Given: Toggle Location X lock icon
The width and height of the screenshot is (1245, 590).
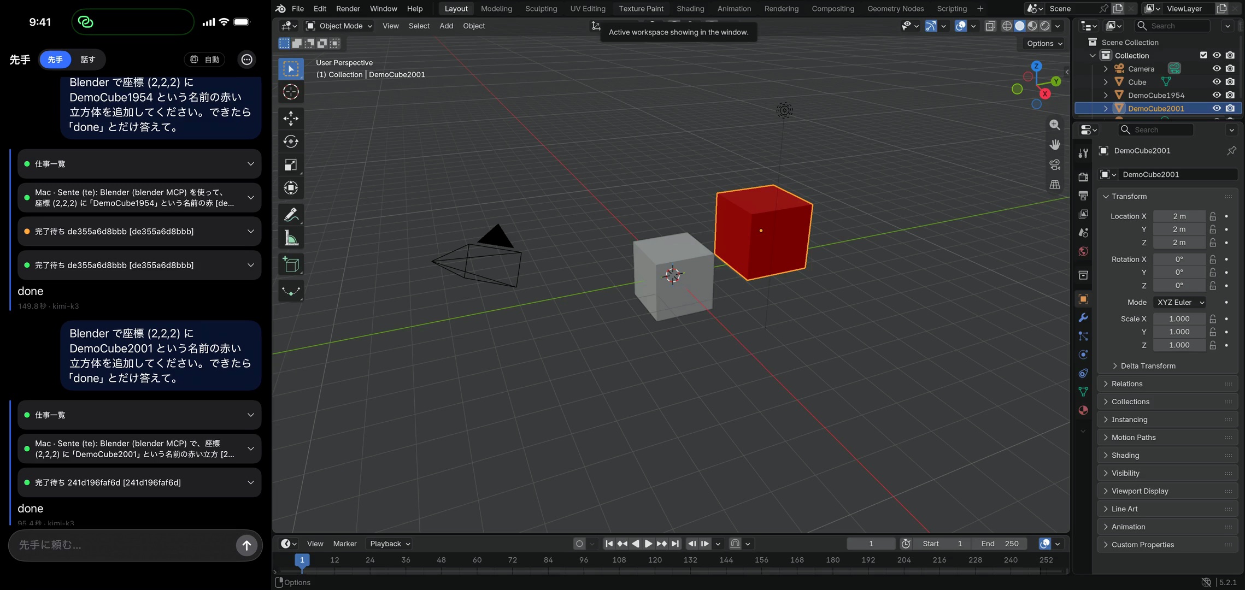Looking at the screenshot, I should [x=1213, y=216].
